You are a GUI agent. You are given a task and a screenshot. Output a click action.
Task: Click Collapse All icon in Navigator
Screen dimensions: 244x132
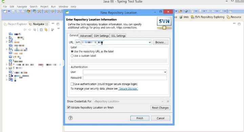pos(41,29)
